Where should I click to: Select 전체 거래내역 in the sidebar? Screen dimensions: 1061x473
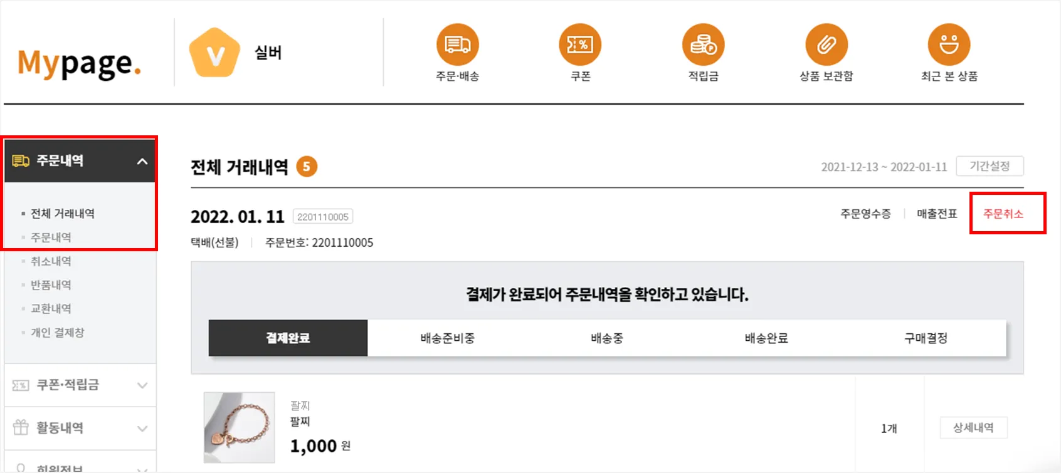[63, 214]
